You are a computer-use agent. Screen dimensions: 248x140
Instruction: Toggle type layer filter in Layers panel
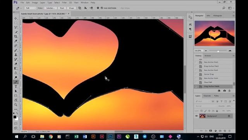[x=221, y=101]
